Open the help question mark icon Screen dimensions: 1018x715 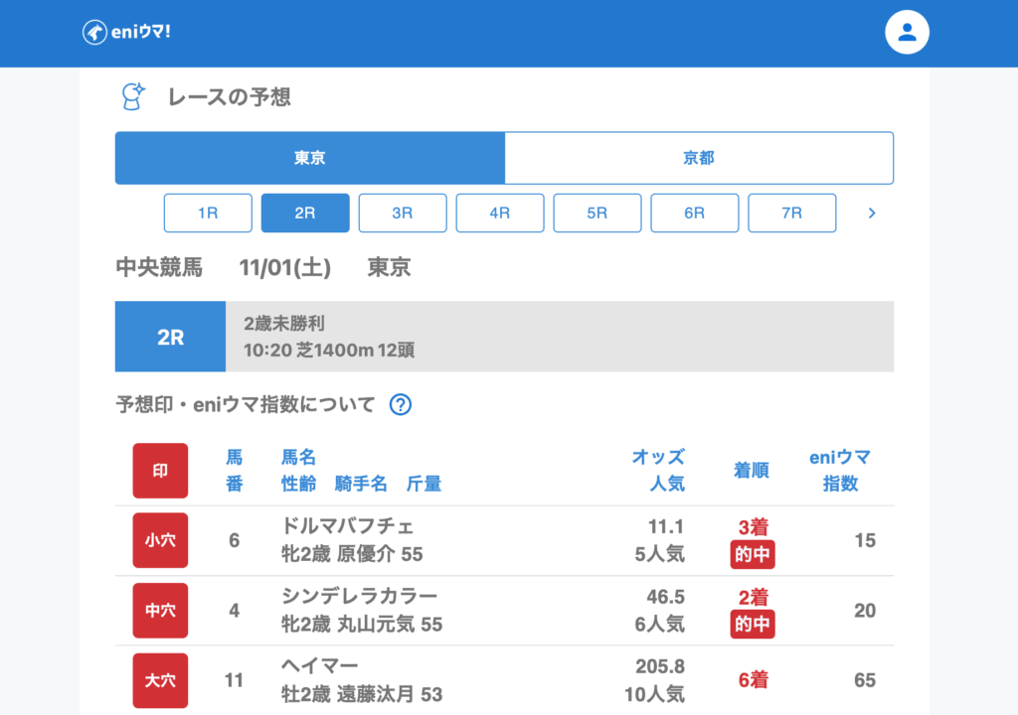click(401, 404)
